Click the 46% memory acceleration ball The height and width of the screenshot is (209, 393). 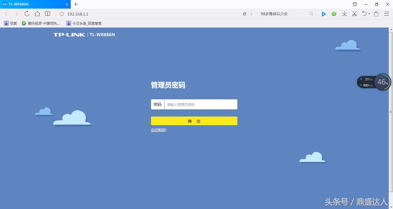pos(382,82)
